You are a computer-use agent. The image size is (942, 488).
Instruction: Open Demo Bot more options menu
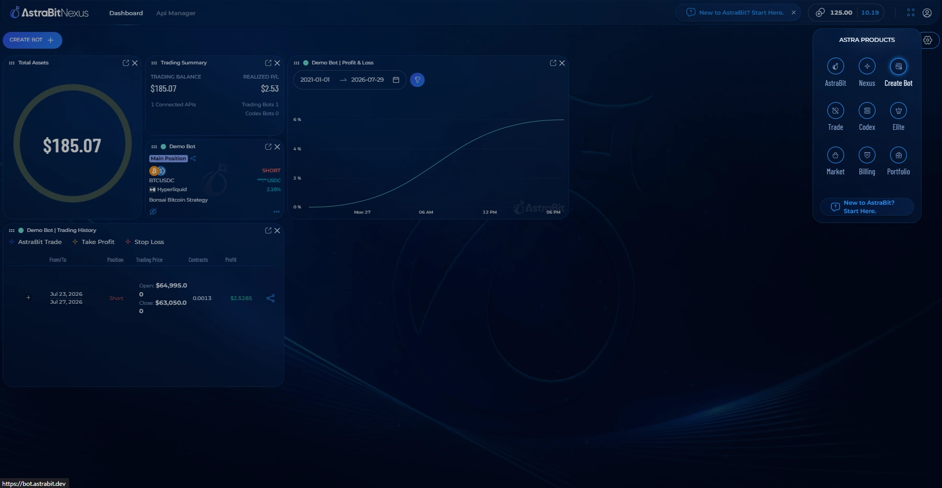click(276, 212)
